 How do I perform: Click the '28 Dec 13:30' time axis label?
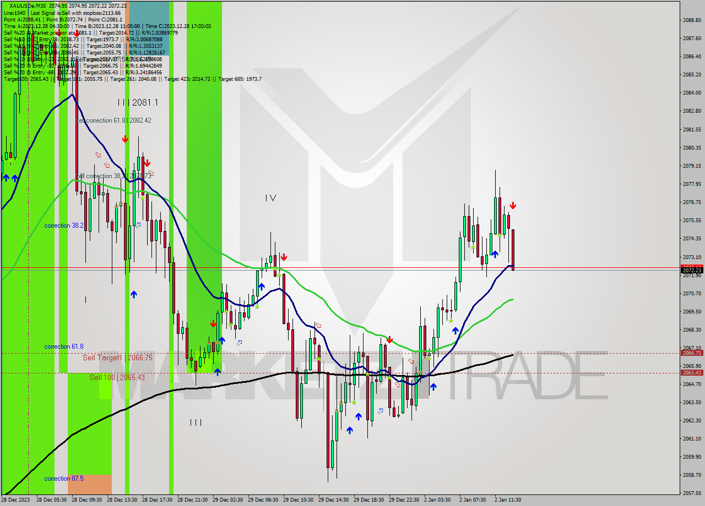click(122, 500)
